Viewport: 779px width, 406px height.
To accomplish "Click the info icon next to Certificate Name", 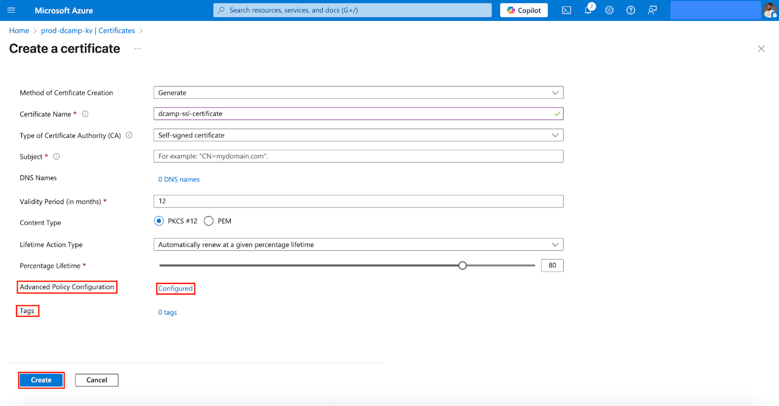I will coord(85,114).
